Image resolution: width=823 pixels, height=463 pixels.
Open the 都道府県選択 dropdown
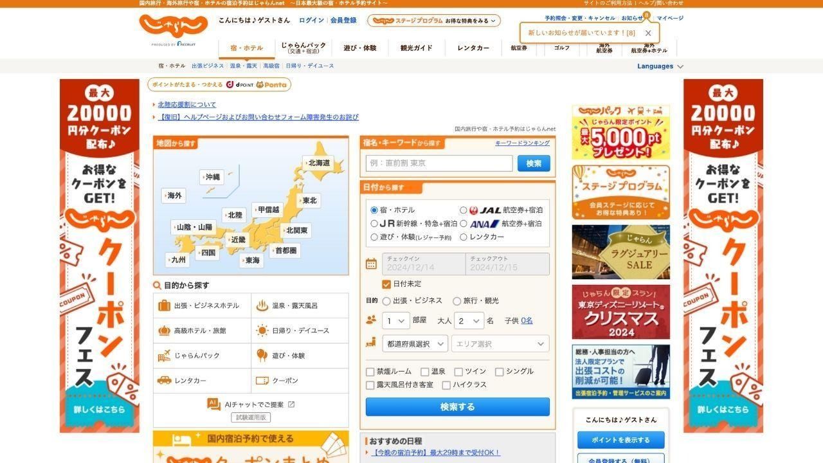click(415, 343)
